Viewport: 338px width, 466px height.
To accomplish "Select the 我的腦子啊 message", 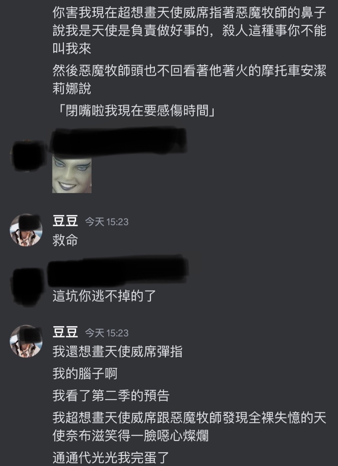I will click(x=85, y=374).
